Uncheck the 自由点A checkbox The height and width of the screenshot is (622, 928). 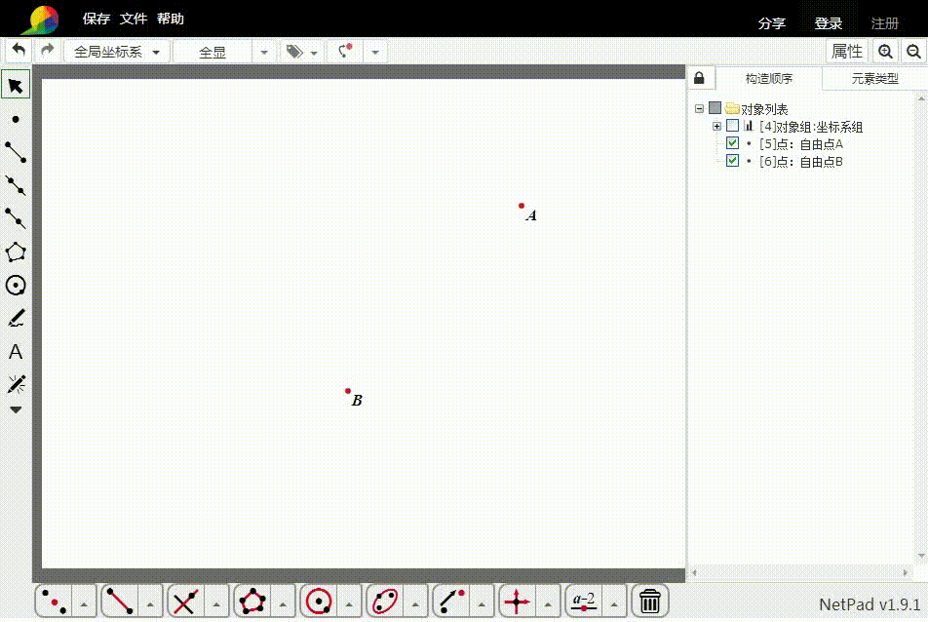(x=732, y=143)
